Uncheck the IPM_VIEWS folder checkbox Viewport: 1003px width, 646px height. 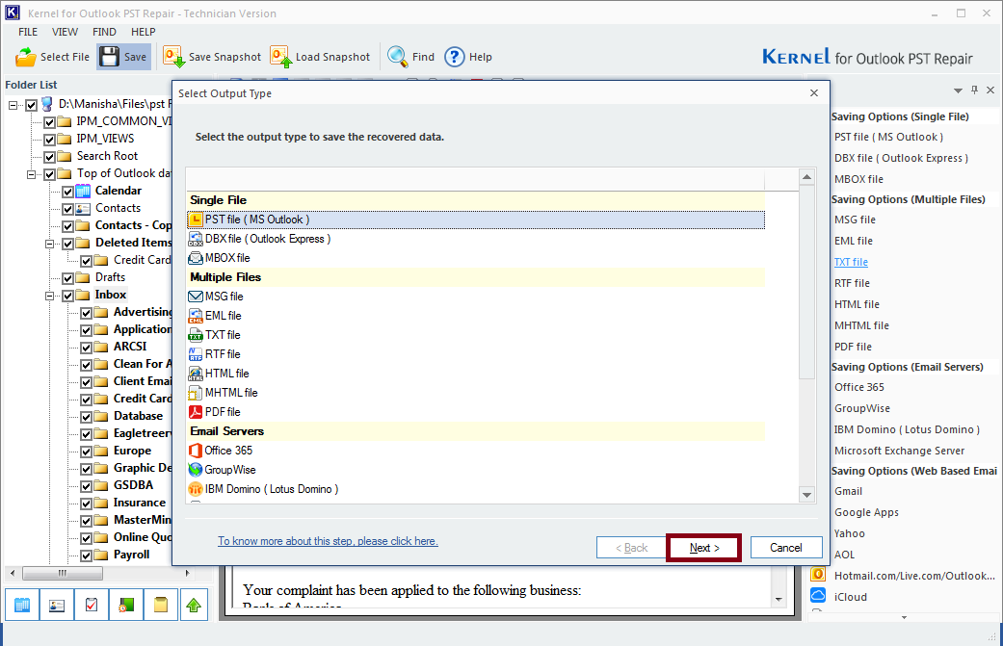click(49, 140)
